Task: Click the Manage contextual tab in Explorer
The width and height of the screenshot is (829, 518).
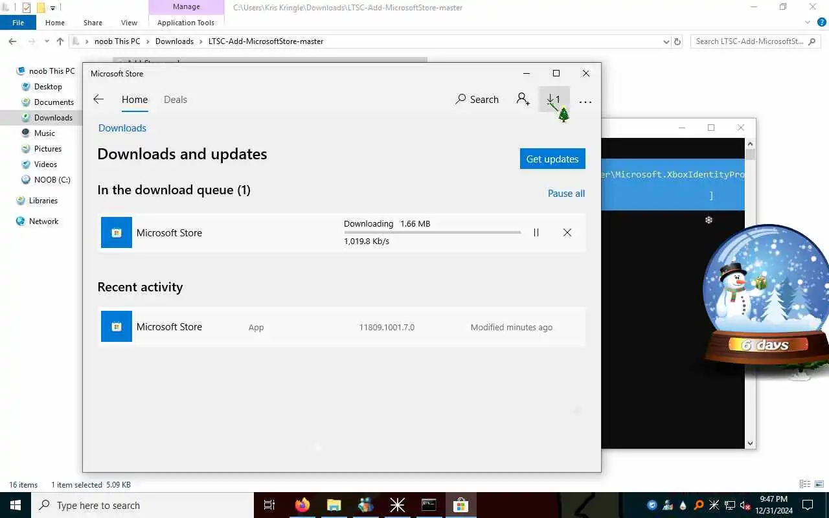Action: (187, 7)
